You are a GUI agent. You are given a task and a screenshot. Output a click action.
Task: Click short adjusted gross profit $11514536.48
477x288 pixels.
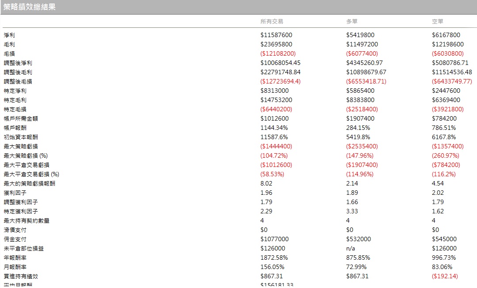452,72
